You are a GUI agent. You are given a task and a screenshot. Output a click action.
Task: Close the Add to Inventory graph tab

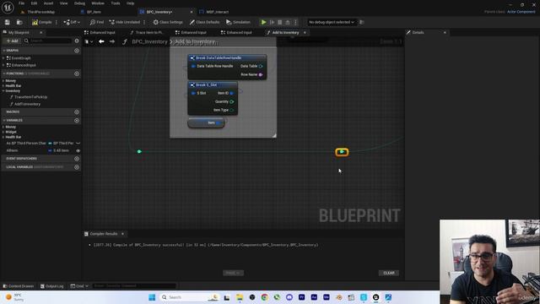tap(305, 32)
